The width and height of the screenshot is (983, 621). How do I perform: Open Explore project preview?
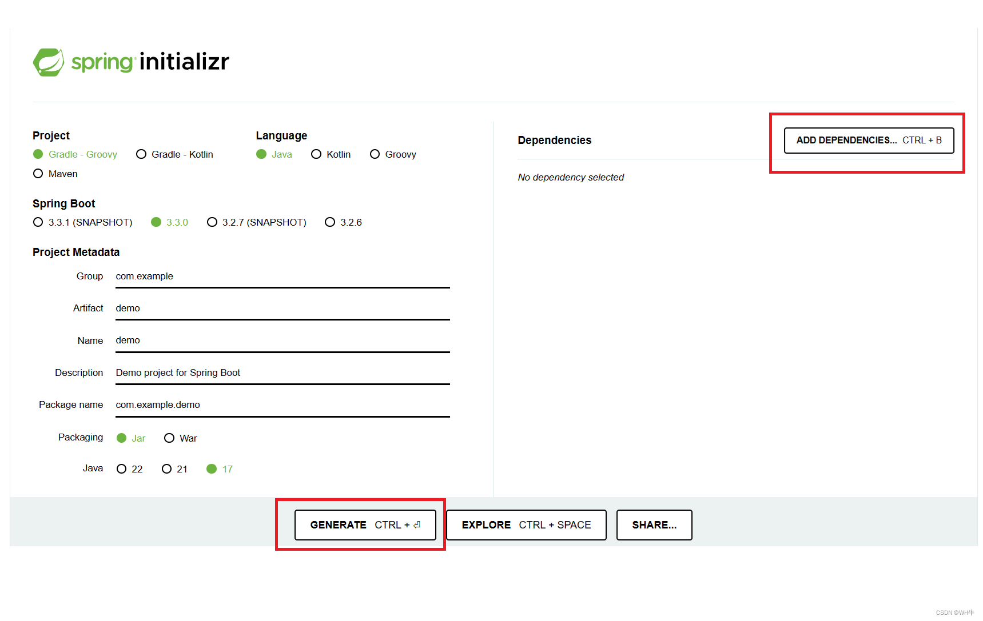pyautogui.click(x=526, y=525)
